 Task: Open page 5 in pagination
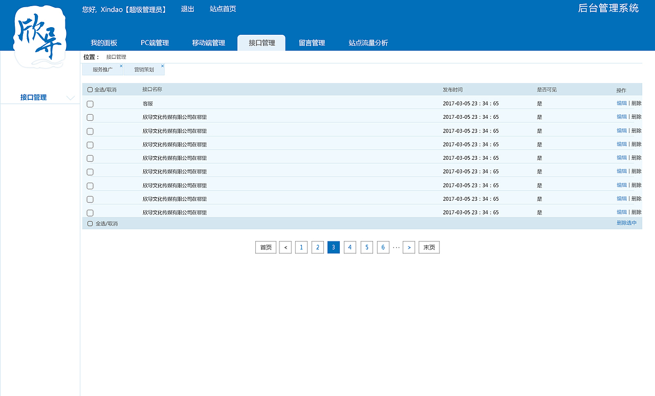367,248
